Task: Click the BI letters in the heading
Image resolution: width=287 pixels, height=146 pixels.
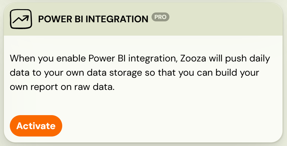Action: click(79, 19)
